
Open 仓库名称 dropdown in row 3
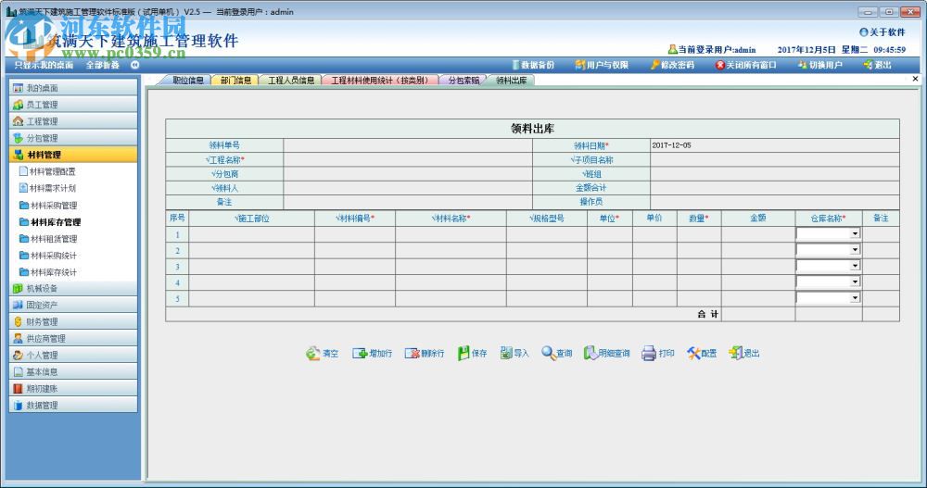click(x=855, y=266)
